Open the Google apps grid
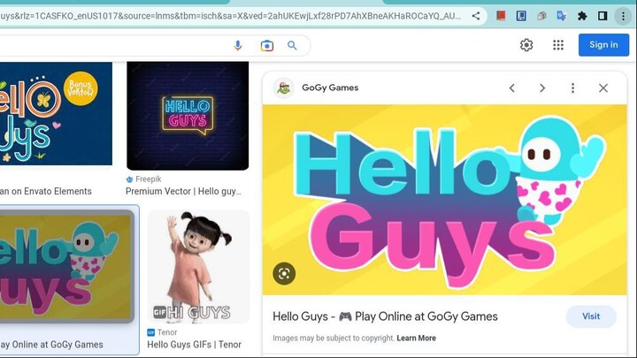637x358 pixels. point(558,45)
